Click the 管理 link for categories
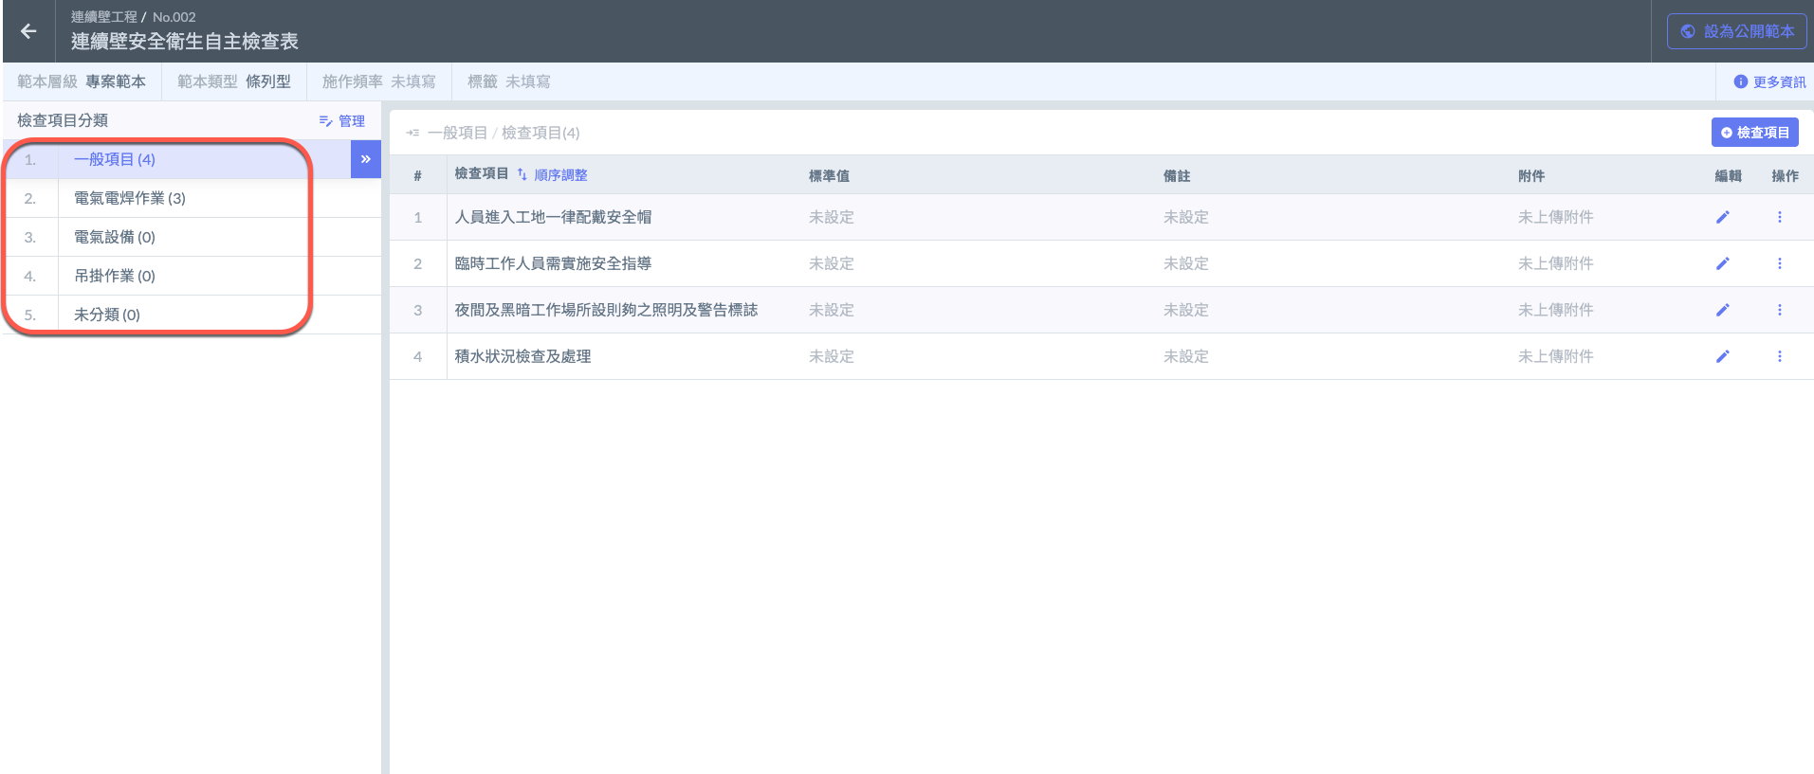The width and height of the screenshot is (1814, 774). 342,121
